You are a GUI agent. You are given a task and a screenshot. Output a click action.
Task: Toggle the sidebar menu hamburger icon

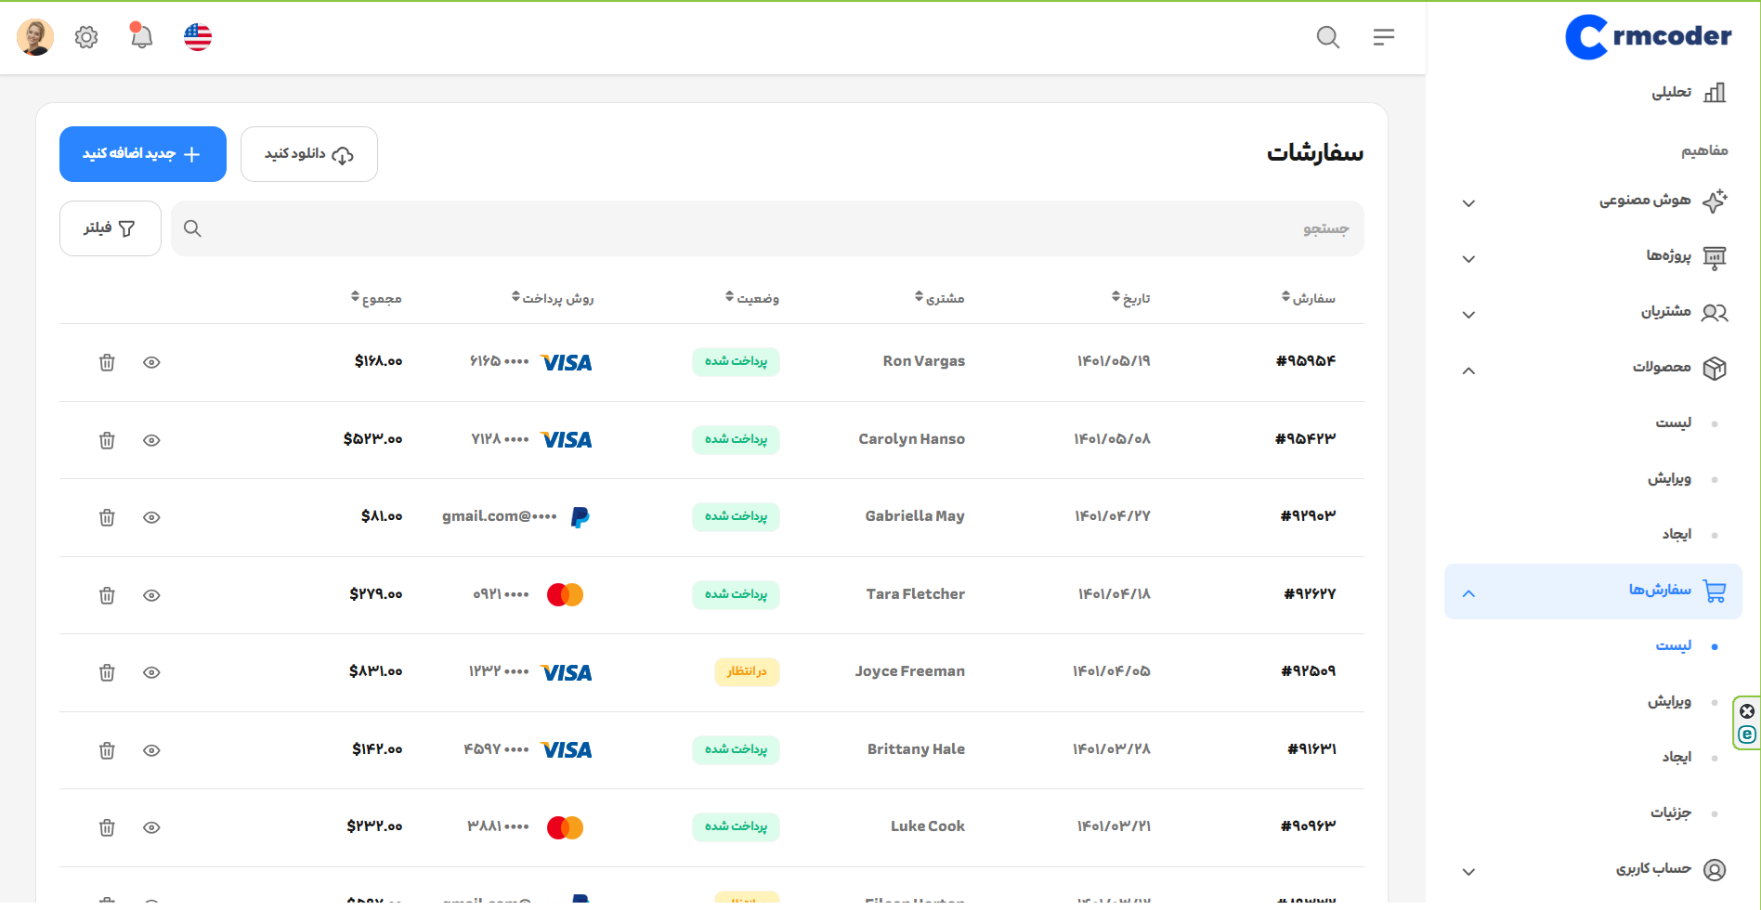(x=1384, y=37)
